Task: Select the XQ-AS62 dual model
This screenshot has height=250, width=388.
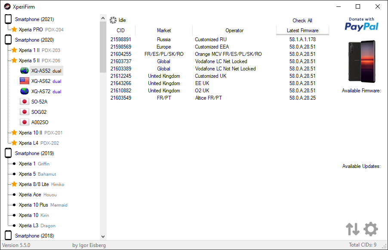Action: tap(46, 81)
